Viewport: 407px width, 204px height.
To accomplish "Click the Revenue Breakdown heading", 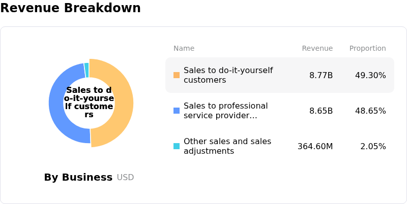I will click(70, 8).
